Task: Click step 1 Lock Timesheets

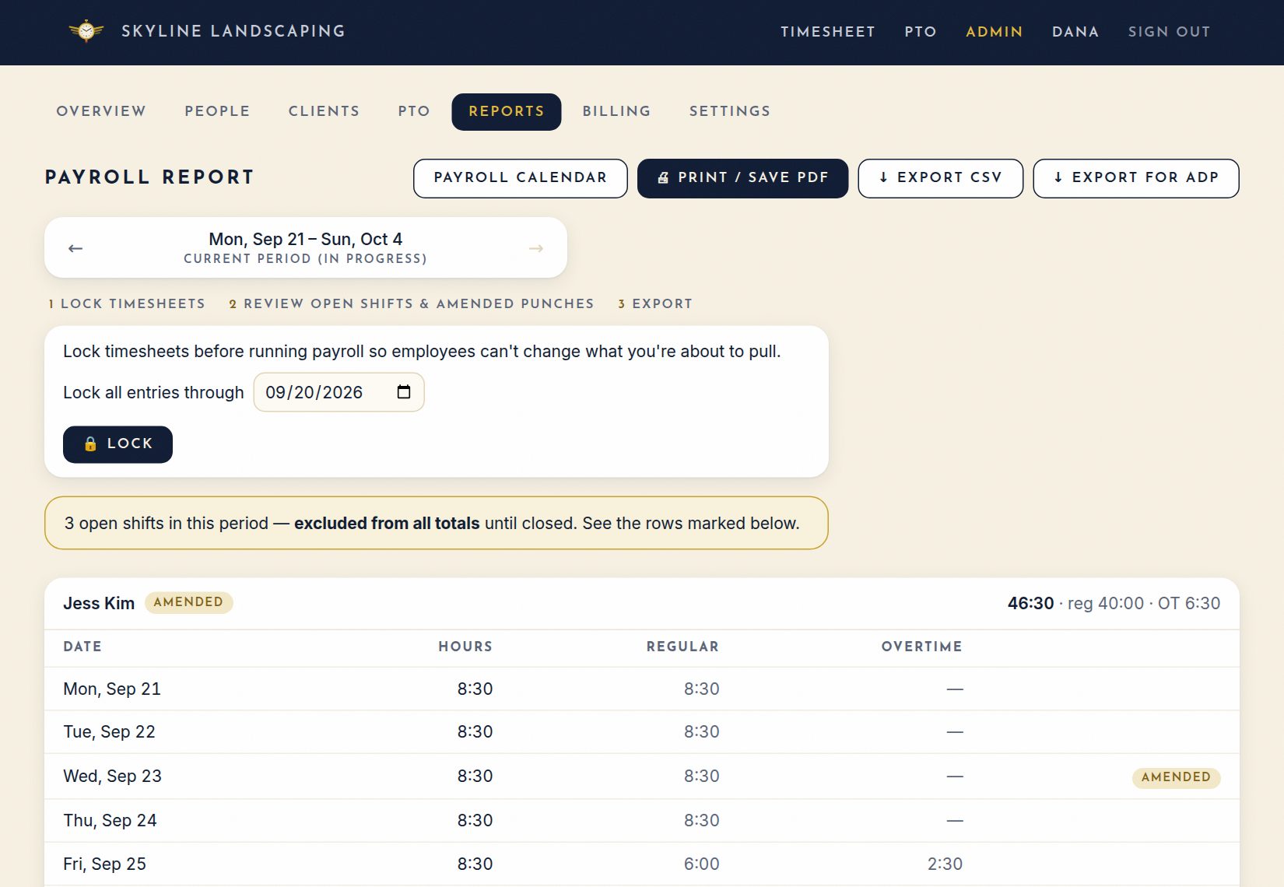Action: [x=127, y=303]
